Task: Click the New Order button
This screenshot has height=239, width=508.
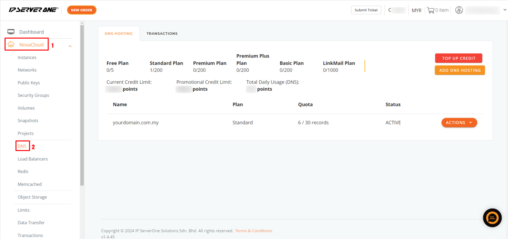Action: tap(82, 10)
